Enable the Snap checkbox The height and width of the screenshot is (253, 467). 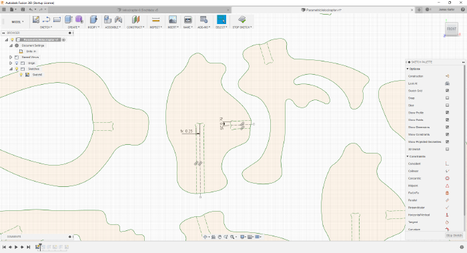[447, 97]
